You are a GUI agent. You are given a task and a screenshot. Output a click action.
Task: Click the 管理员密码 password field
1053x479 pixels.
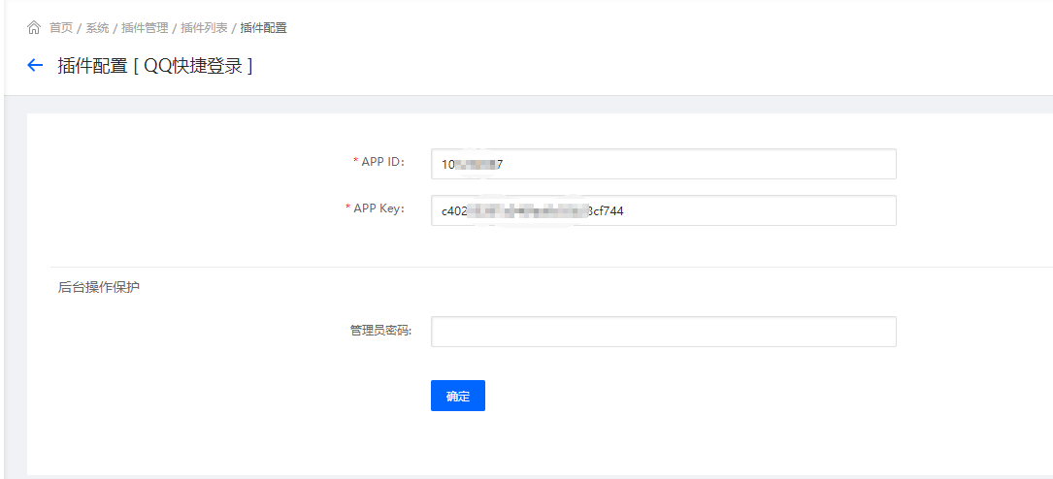click(664, 332)
